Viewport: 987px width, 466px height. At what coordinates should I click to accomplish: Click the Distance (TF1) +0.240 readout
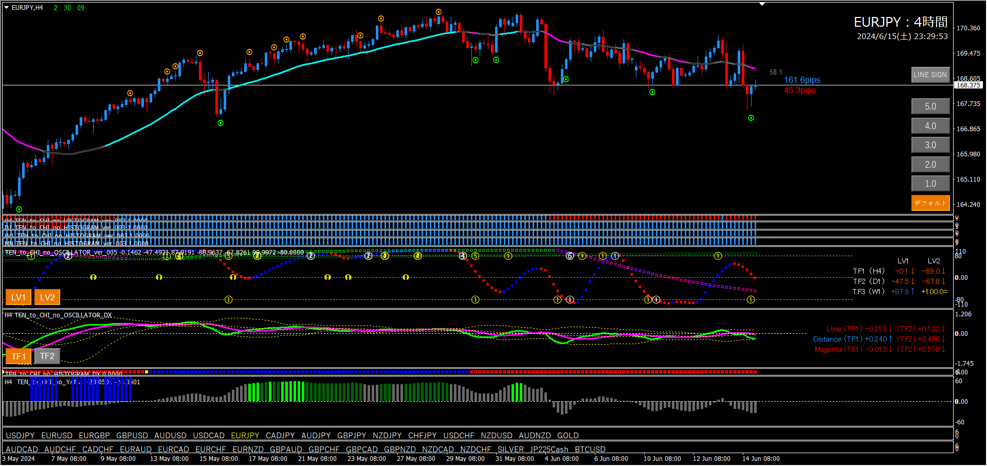click(x=853, y=339)
